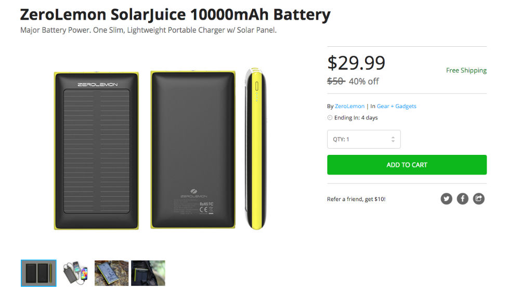View the thumbnail of battery on rock
This screenshot has height=291, width=520.
pos(111,273)
